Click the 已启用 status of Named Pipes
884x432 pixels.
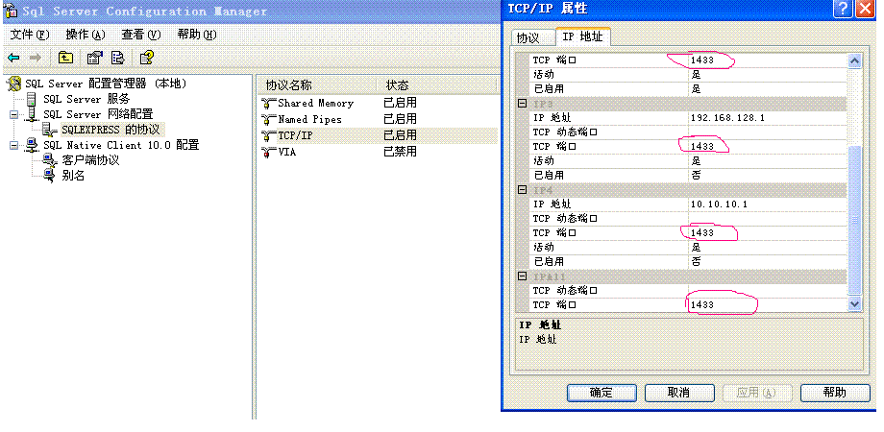(400, 119)
